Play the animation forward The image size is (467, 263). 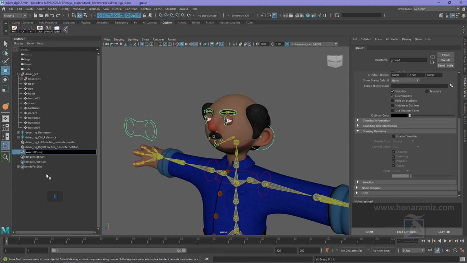445,241
